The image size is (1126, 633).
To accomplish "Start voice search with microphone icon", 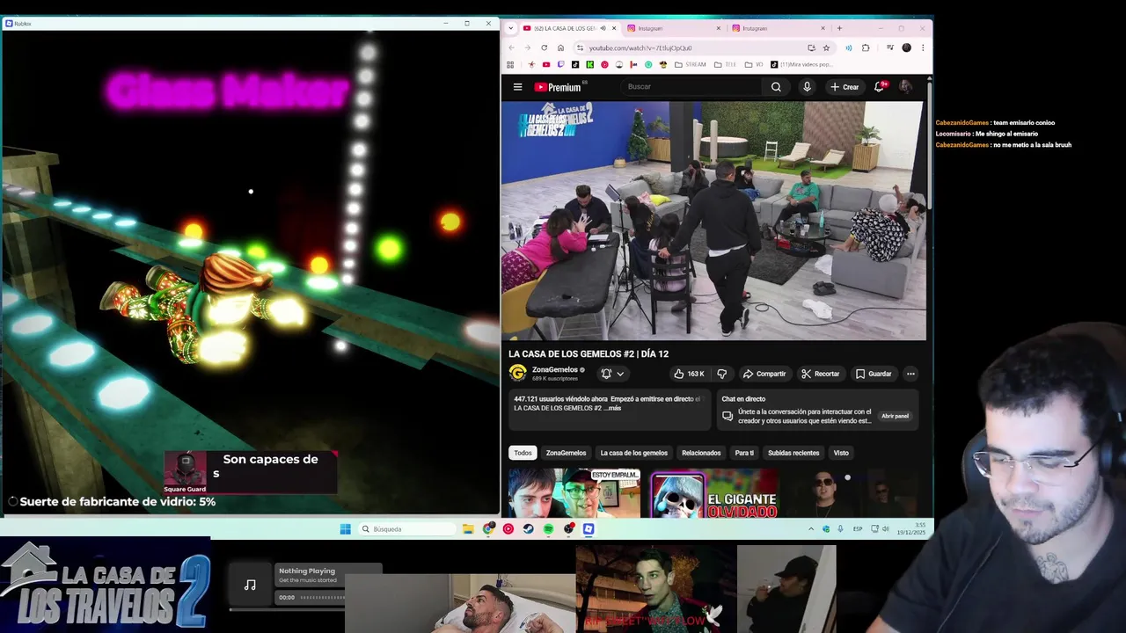I will click(x=807, y=87).
